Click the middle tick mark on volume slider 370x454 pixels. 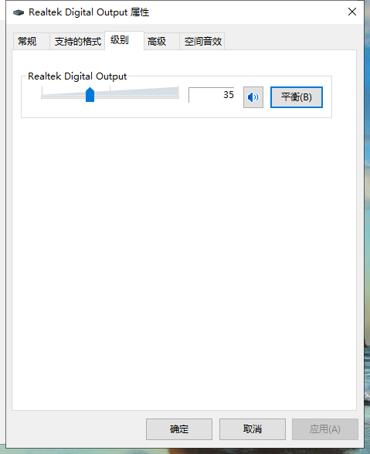110,90
